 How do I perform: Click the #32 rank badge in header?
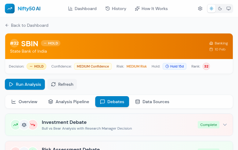[14, 43]
